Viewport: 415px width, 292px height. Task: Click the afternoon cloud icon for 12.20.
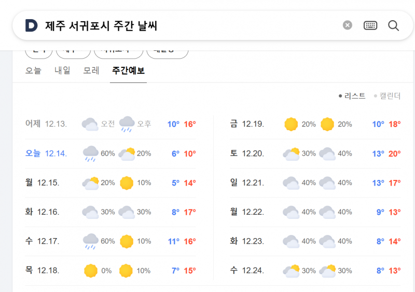327,154
